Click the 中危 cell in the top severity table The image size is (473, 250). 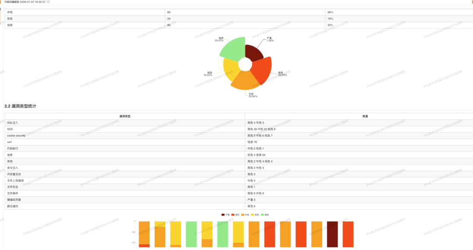pyautogui.click(x=85, y=12)
